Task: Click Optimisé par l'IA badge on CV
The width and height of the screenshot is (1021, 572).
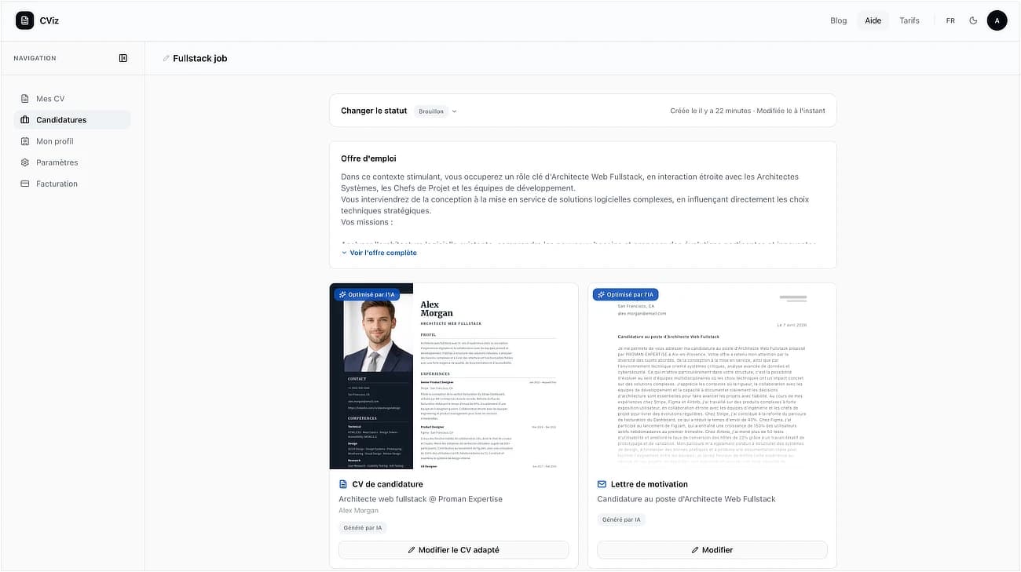Action: pos(367,294)
